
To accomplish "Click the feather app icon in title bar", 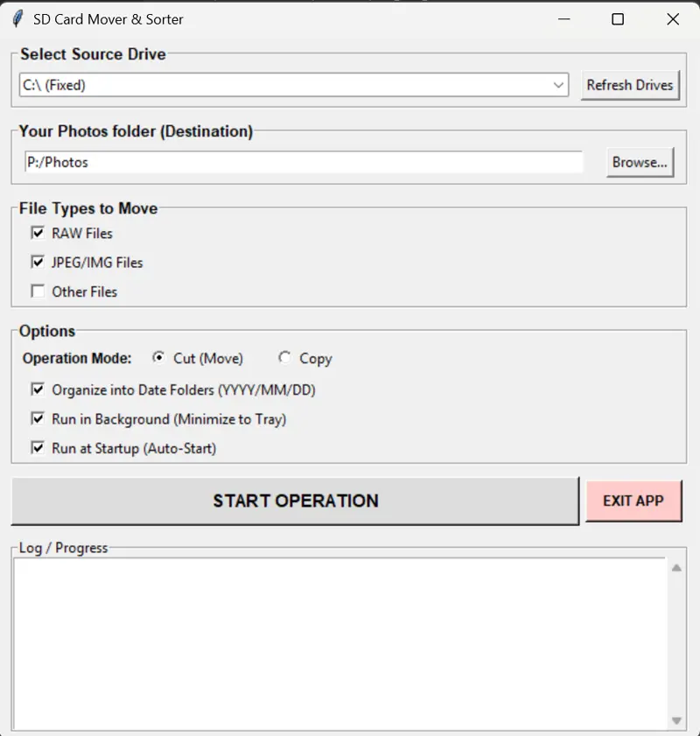I will coord(17,19).
